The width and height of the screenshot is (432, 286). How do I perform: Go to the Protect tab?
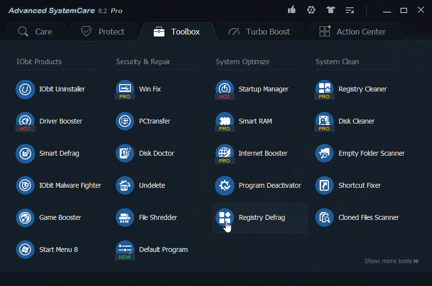click(x=104, y=32)
